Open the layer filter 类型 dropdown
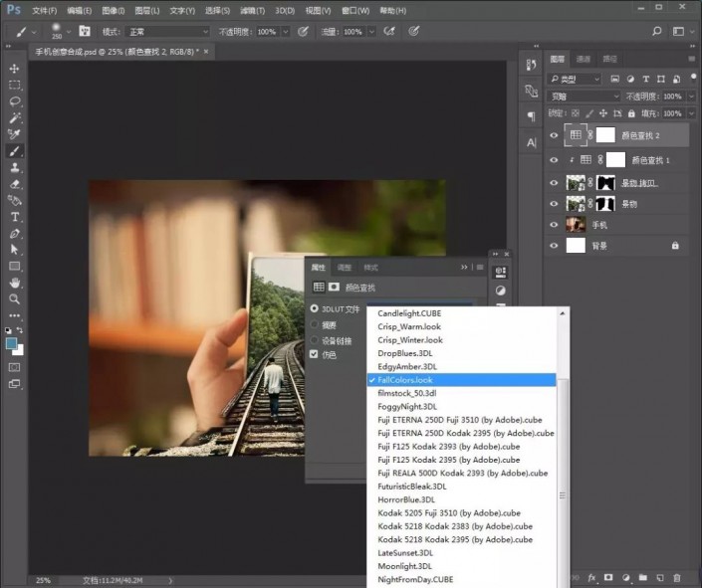Screen dimensions: 702x588 coord(575,80)
